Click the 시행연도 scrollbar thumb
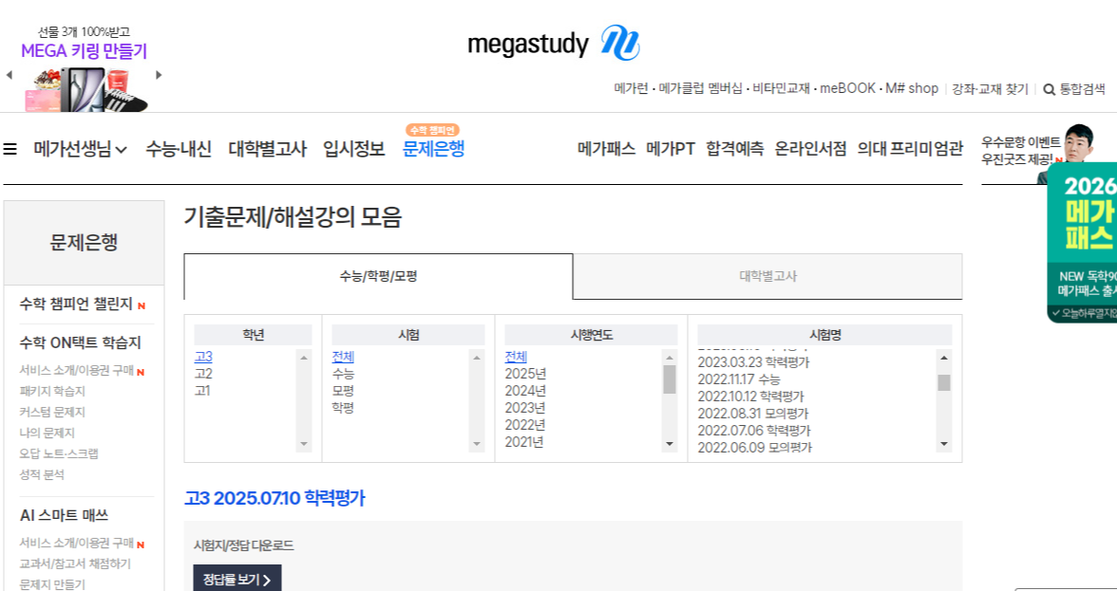Screen dimensions: 1117x591 point(669,379)
